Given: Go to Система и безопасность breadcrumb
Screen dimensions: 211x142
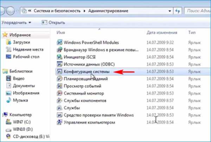Looking at the screenshot, I should 57,11.
